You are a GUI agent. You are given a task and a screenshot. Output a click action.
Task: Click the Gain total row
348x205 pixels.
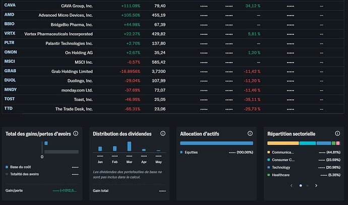pyautogui.click(x=129, y=191)
